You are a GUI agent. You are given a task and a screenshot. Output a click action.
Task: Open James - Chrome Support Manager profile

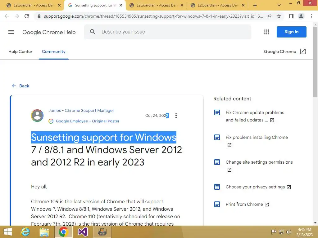point(81,111)
